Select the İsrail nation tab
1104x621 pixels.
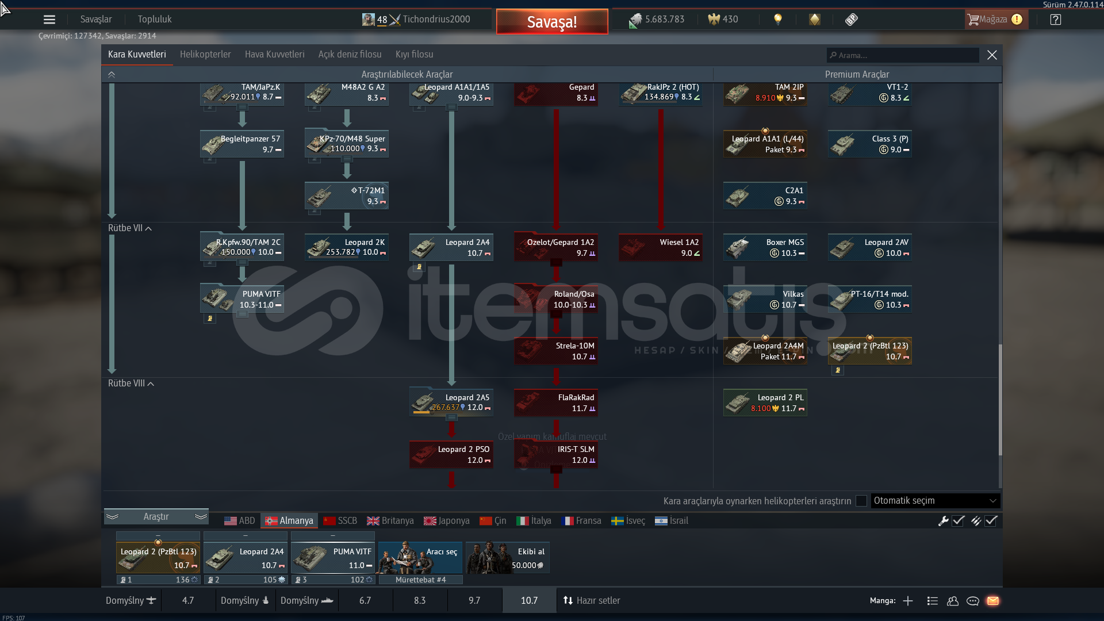[672, 521]
